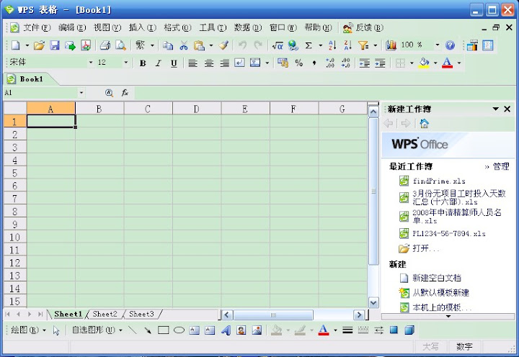Sort descending Z to A
The image size is (519, 357).
pyautogui.click(x=347, y=45)
